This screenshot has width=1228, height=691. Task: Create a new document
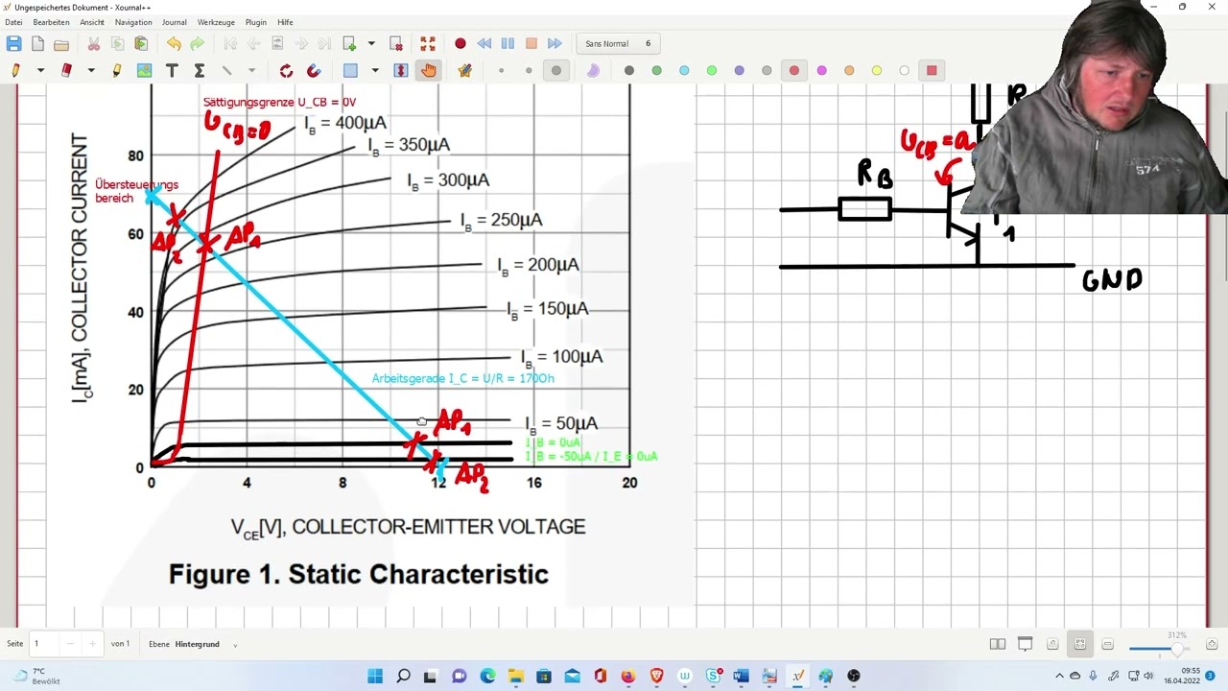click(x=37, y=43)
